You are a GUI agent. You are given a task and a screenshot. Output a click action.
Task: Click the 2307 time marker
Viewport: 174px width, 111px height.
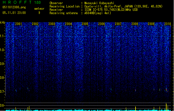tap(118, 24)
